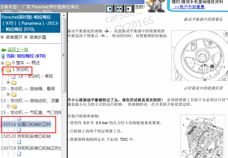228x158 pixels.
Task: Click the sidebar vertical scrollbar thumb
Action: pyautogui.click(x=64, y=55)
